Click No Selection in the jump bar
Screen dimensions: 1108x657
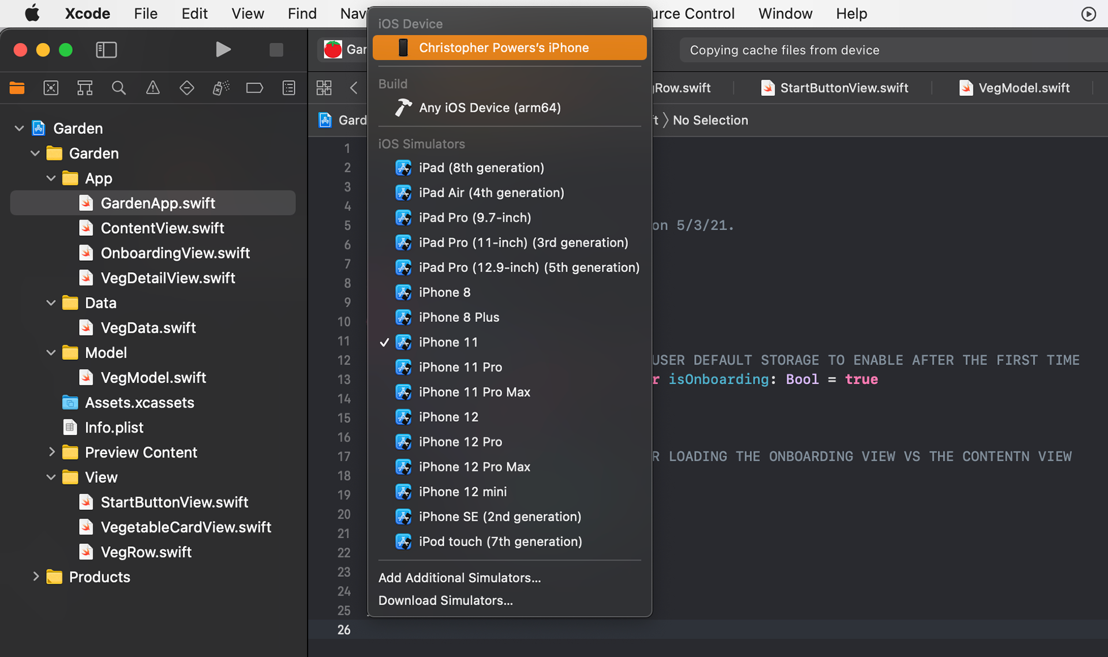710,120
